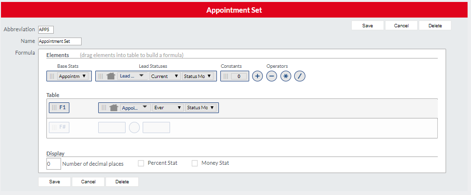
Task: Open the Status Mo dropdown in row F1
Action: click(x=201, y=108)
